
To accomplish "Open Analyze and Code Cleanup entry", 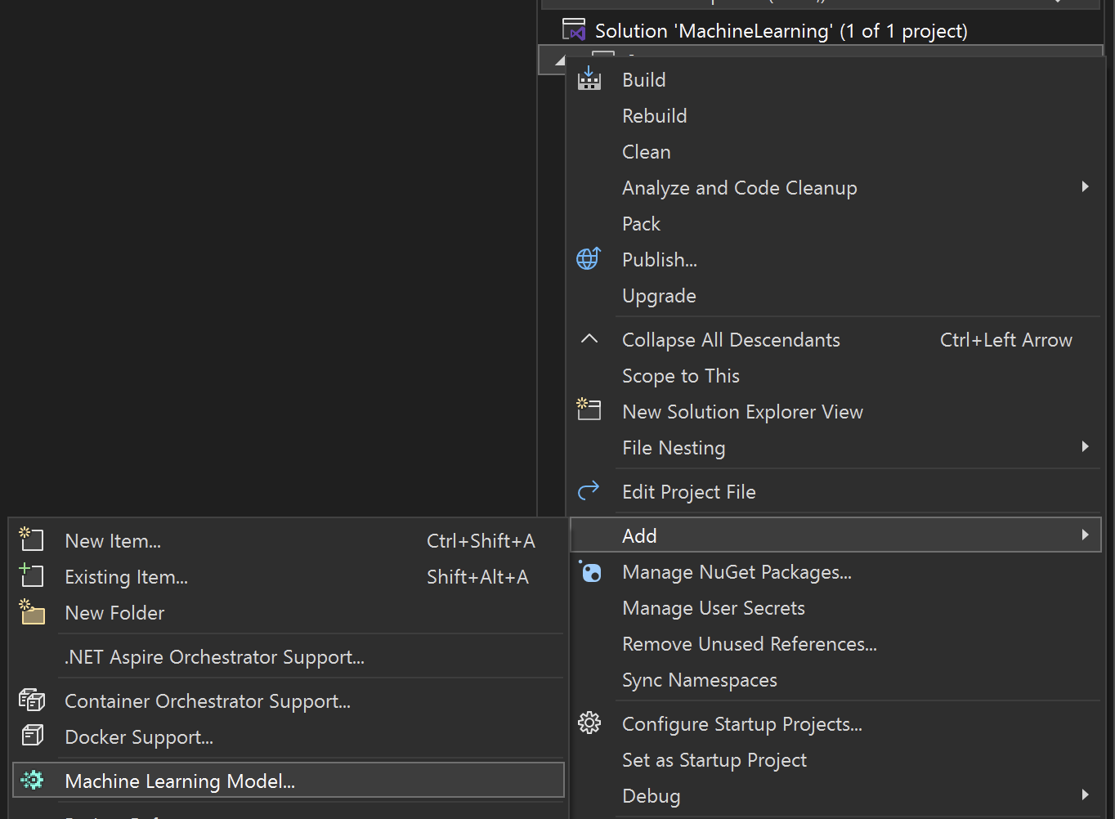I will 835,188.
